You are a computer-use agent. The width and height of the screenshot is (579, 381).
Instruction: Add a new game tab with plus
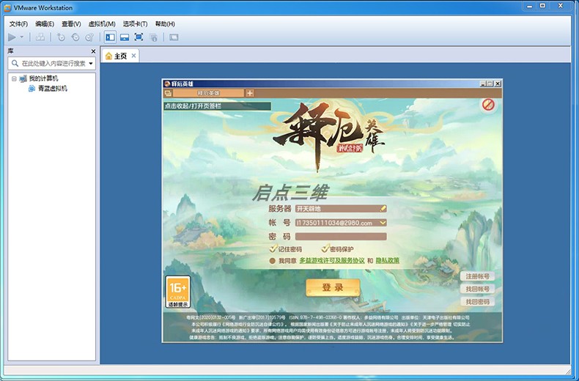(250, 93)
